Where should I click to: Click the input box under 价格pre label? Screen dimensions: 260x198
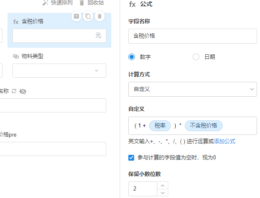click(x=53, y=149)
